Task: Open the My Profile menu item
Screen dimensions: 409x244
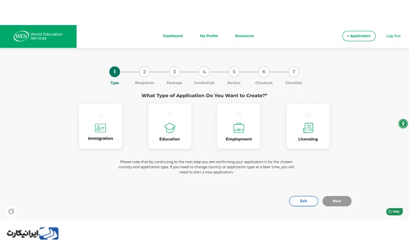Action: (x=209, y=36)
